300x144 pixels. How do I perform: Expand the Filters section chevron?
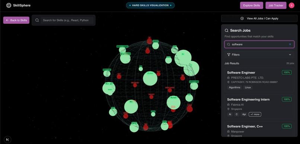click(290, 54)
